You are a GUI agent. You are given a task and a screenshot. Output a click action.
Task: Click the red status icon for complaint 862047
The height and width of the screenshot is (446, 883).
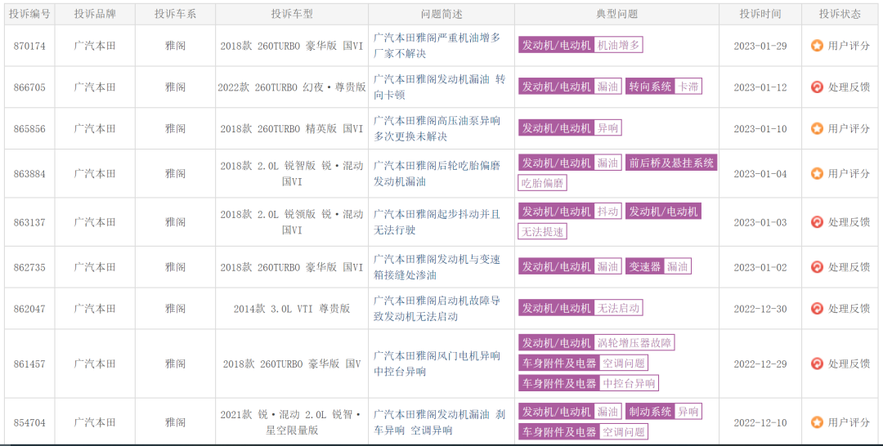[x=817, y=309]
